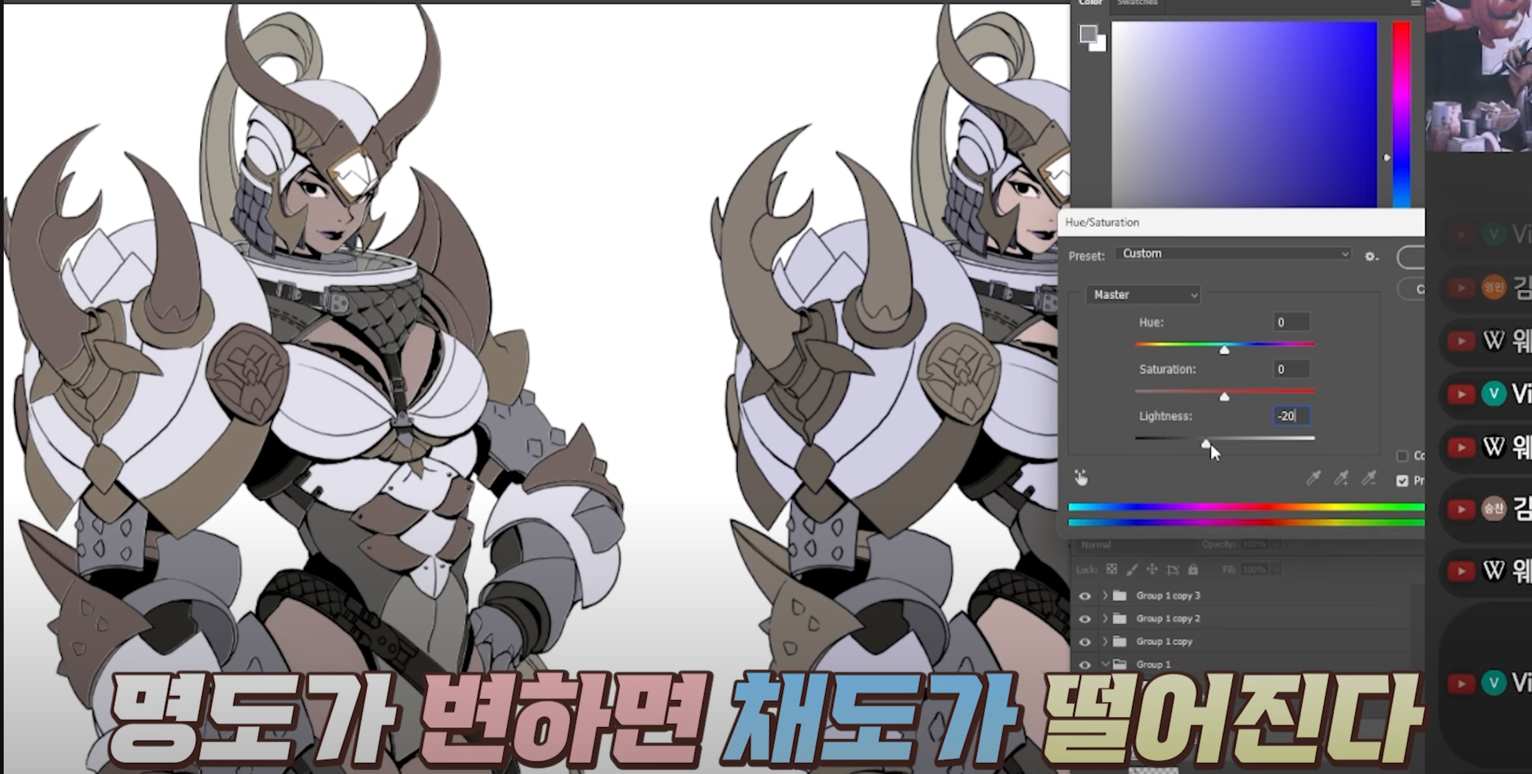Open the Master channel dropdown

tap(1143, 295)
